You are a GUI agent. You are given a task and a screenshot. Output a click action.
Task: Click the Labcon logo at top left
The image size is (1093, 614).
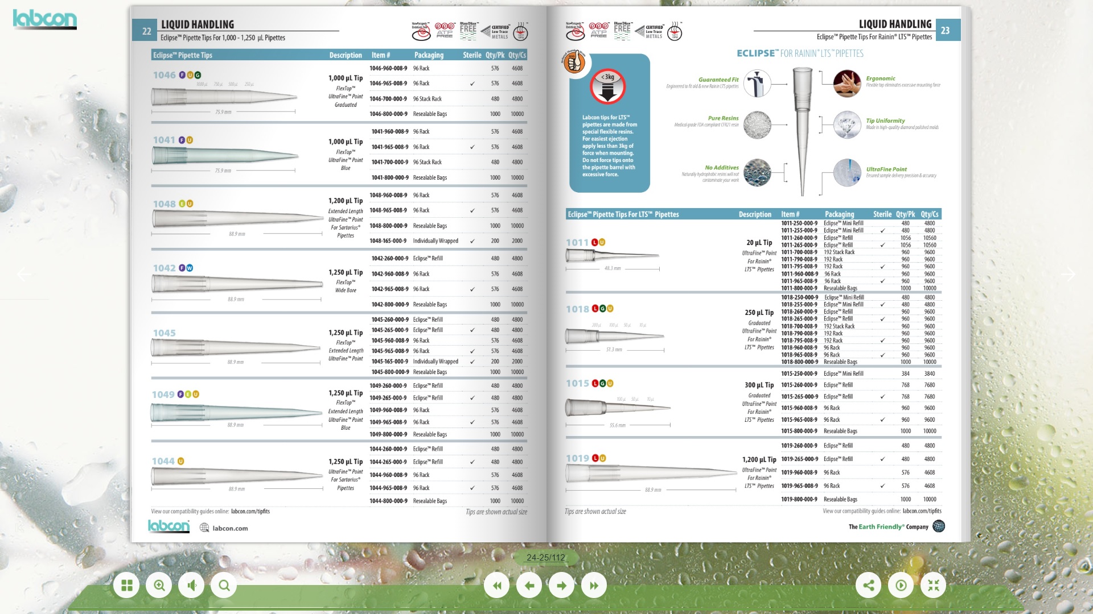pos(44,19)
